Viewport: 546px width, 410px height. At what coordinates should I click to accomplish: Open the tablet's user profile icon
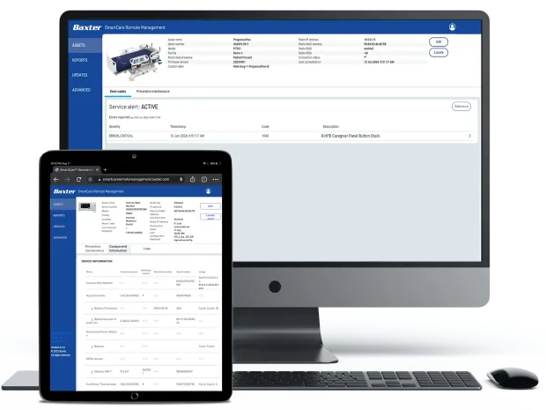[x=208, y=191]
